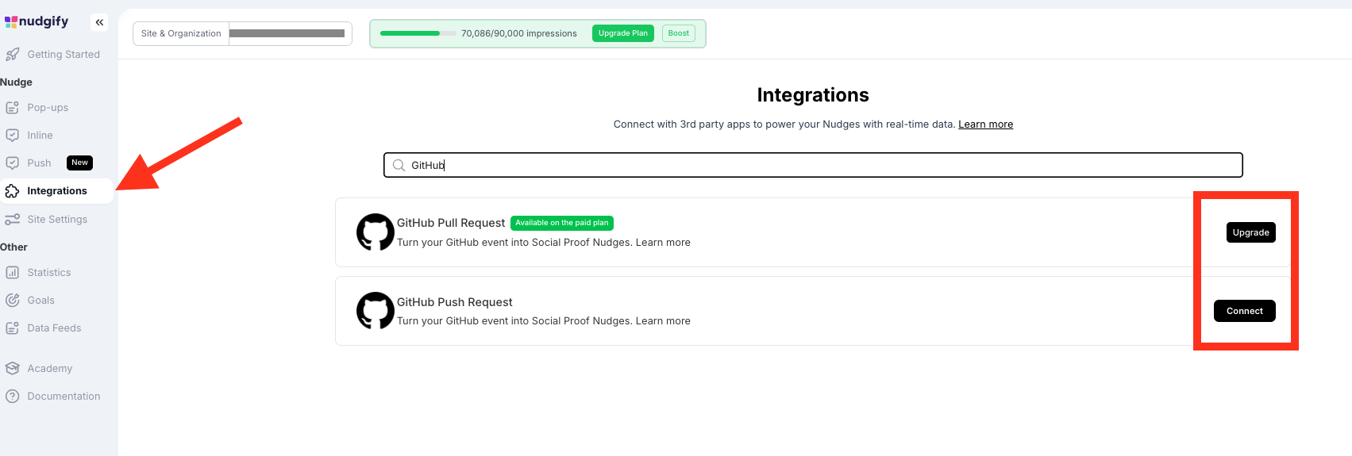The height and width of the screenshot is (456, 1352).
Task: Click the Available on the paid plan badge
Action: pos(562,223)
